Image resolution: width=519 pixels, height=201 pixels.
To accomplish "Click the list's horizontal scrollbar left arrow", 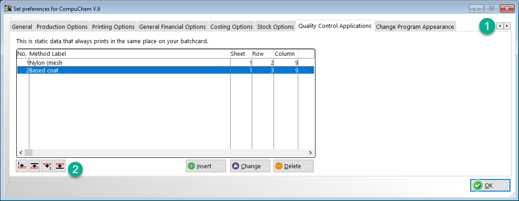I will [20, 153].
